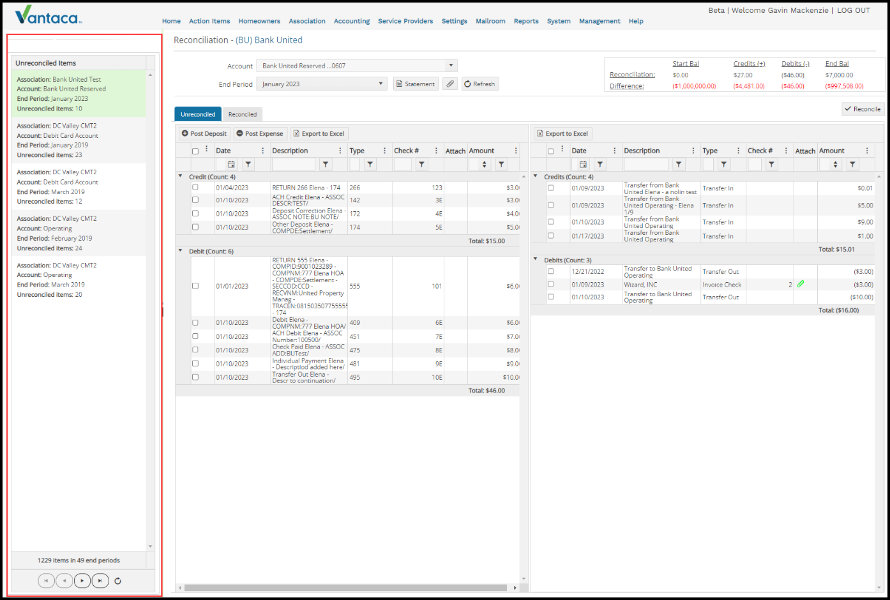Open calendar date picker in right Credits grid Date filter
This screenshot has width=890, height=600.
tap(583, 165)
